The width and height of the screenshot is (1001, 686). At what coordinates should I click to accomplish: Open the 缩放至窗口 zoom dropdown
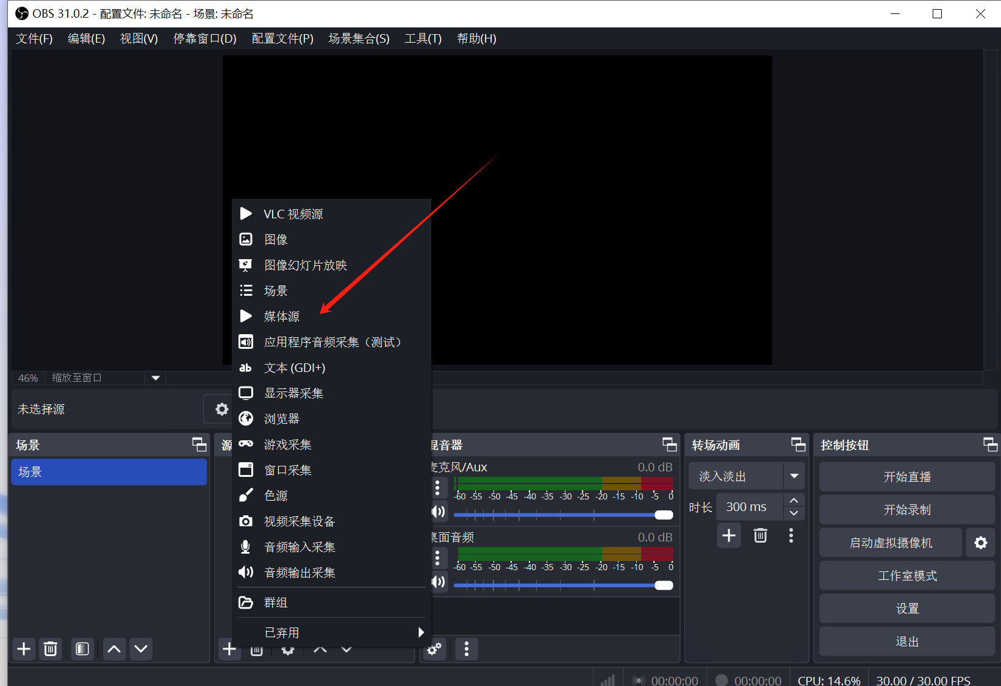155,377
